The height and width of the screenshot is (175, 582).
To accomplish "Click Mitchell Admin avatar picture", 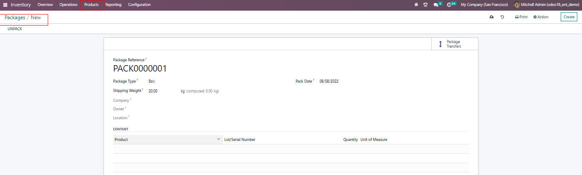I will click(517, 5).
